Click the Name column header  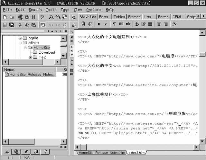(x=29, y=69)
